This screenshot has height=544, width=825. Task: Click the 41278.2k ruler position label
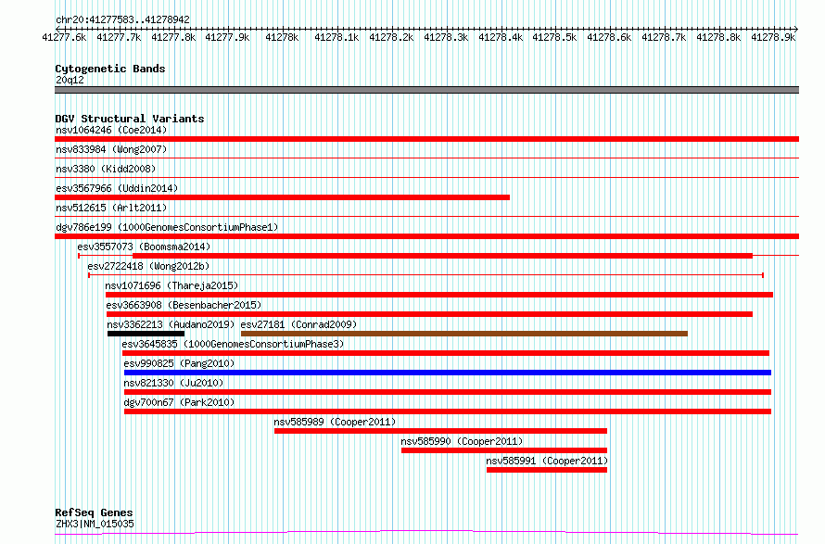(x=391, y=37)
